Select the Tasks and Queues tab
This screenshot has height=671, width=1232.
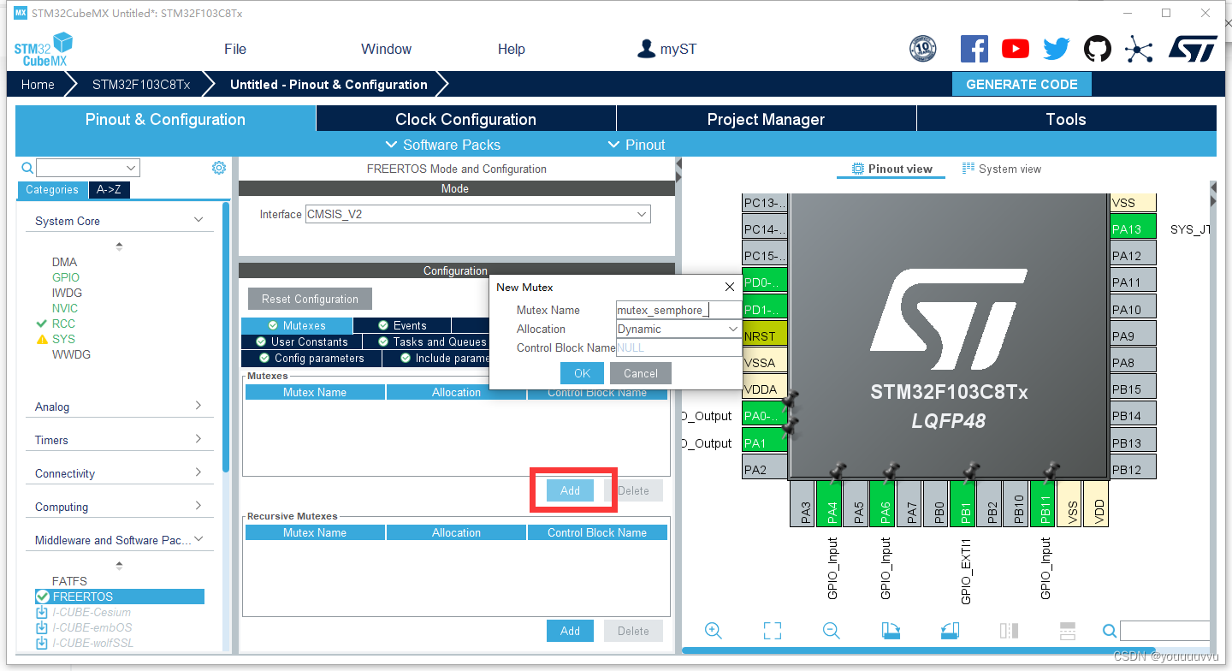click(x=431, y=341)
